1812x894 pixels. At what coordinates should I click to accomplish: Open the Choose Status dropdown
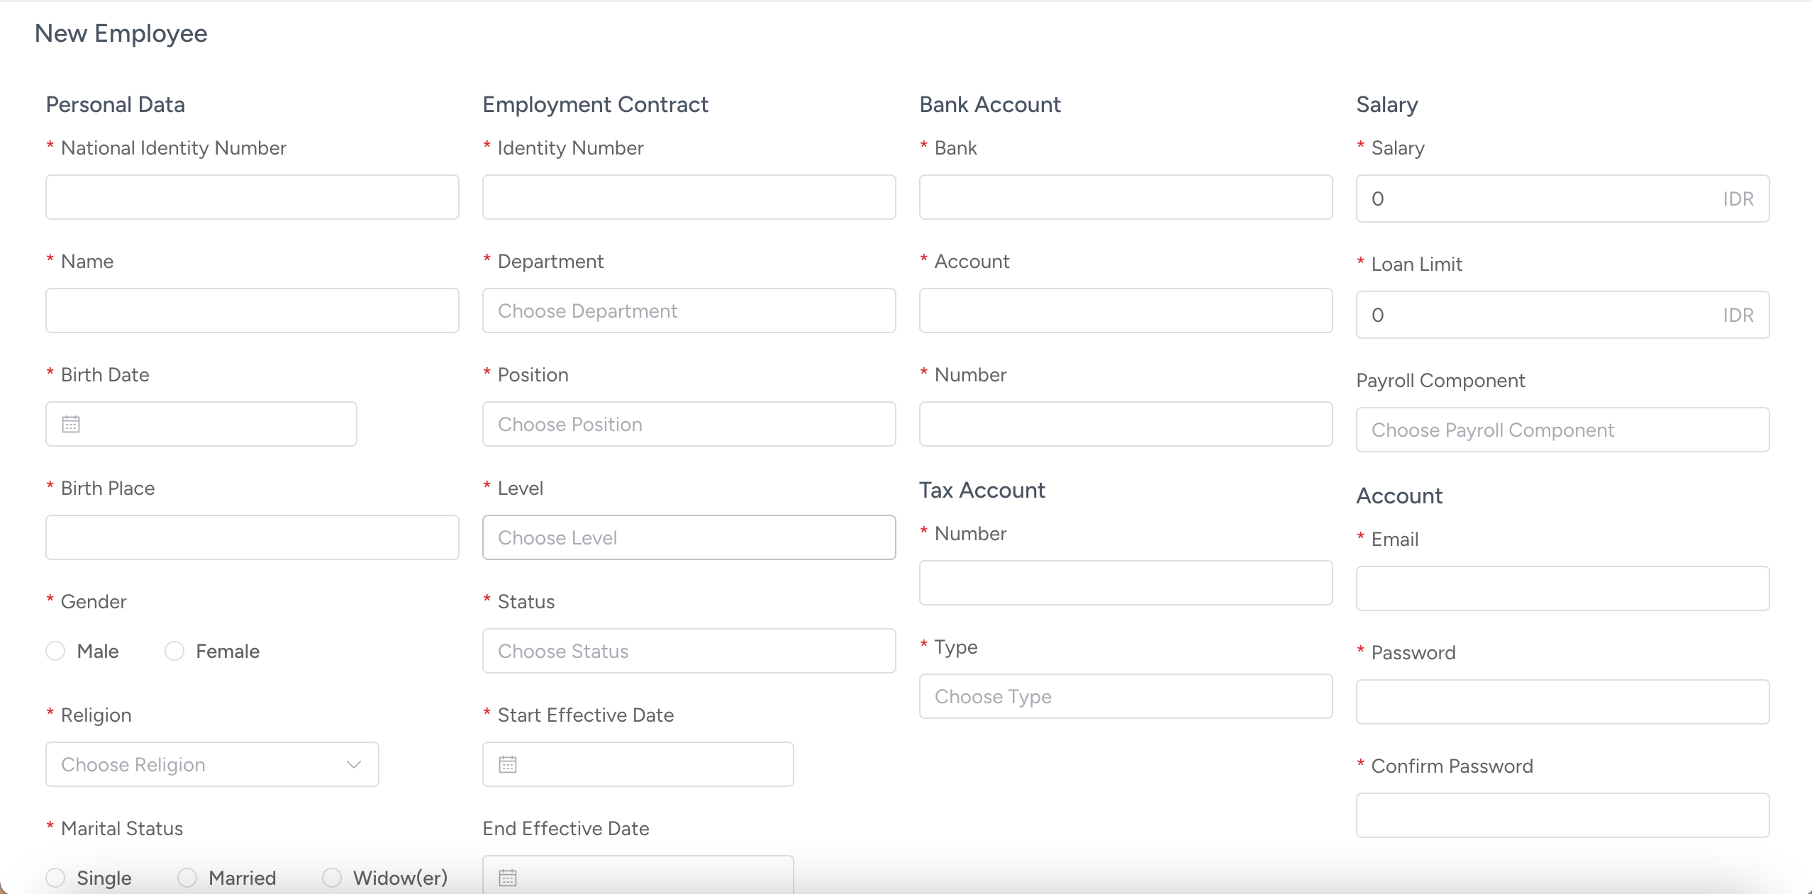pyautogui.click(x=689, y=651)
